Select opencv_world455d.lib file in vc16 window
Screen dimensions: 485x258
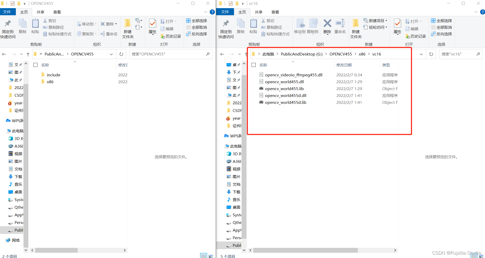coord(285,102)
